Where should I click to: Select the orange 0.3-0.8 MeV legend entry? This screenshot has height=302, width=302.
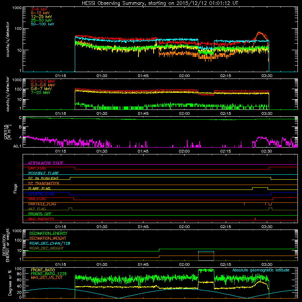click(43, 85)
